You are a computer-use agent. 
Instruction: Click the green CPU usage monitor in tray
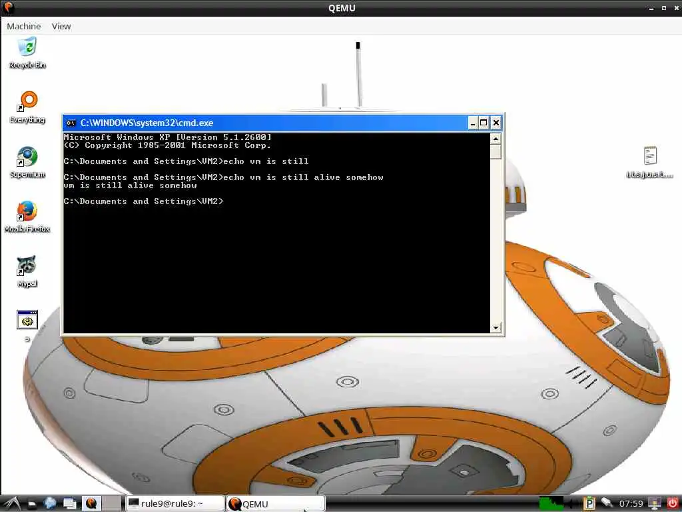[x=551, y=504]
